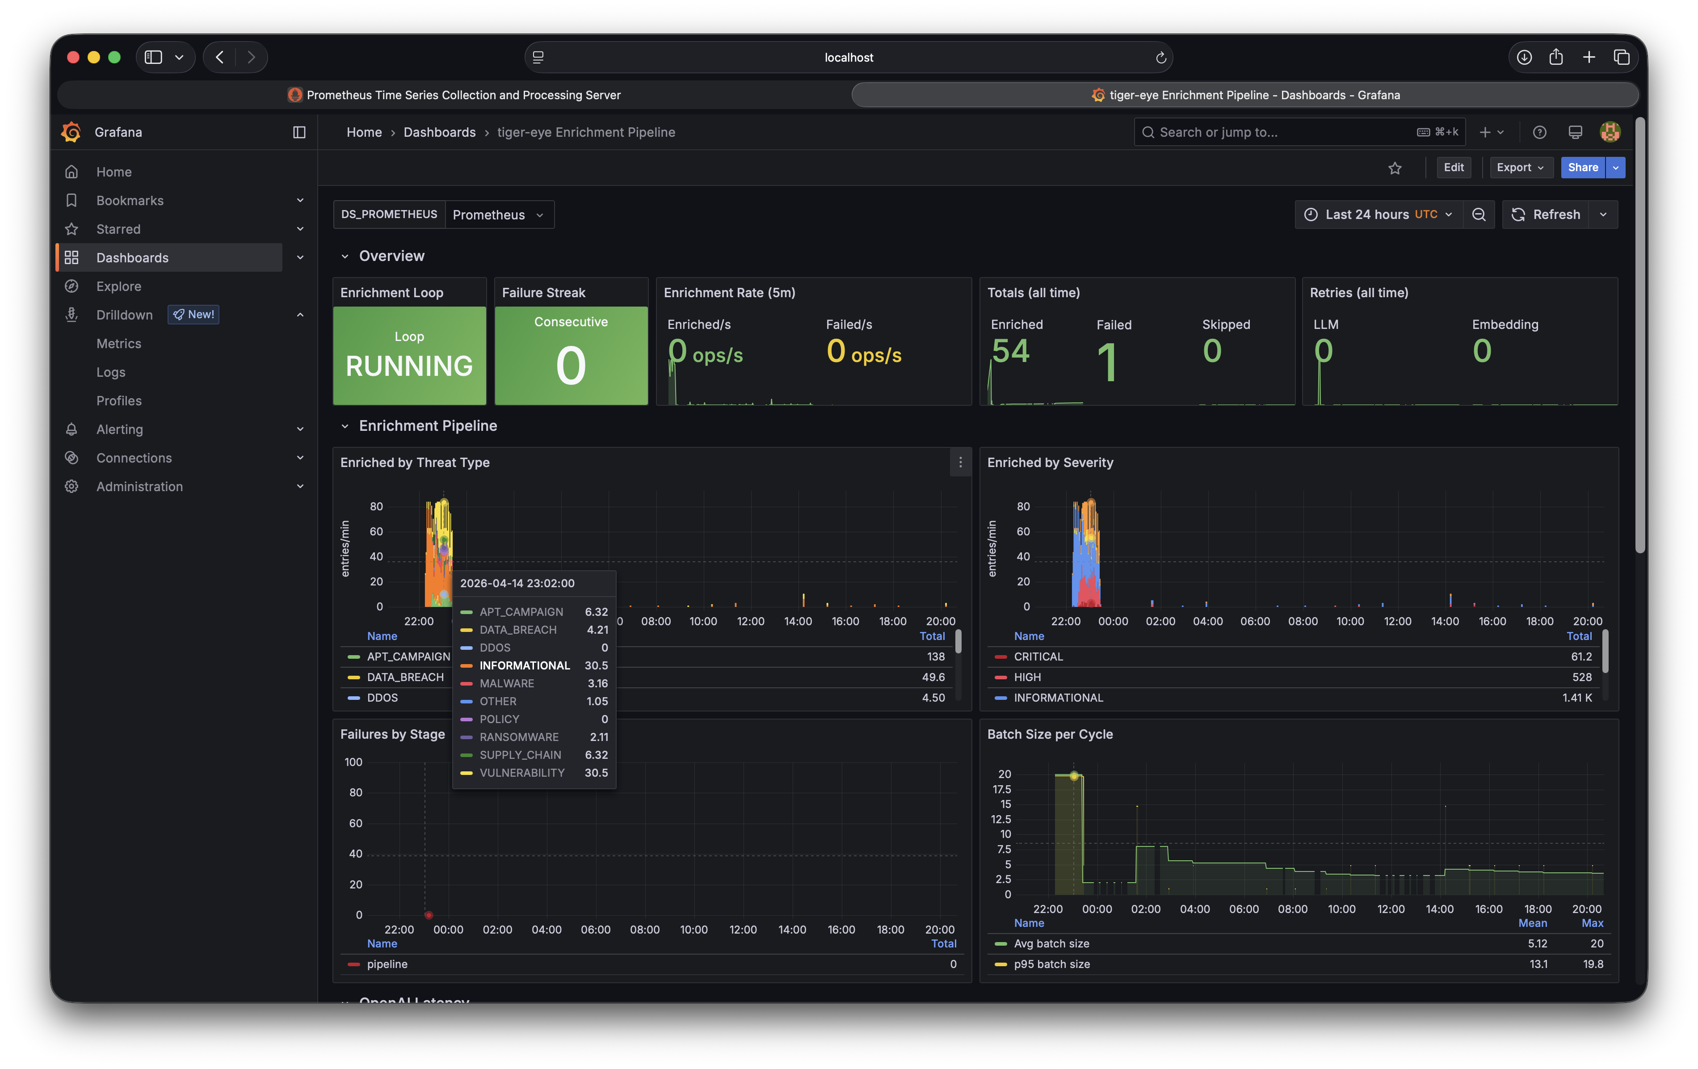Zoom out the dashboard time range
Image resolution: width=1698 pixels, height=1069 pixels.
(1479, 215)
